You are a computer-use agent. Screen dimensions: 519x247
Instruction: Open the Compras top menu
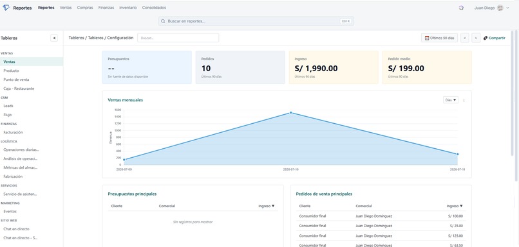(x=85, y=8)
